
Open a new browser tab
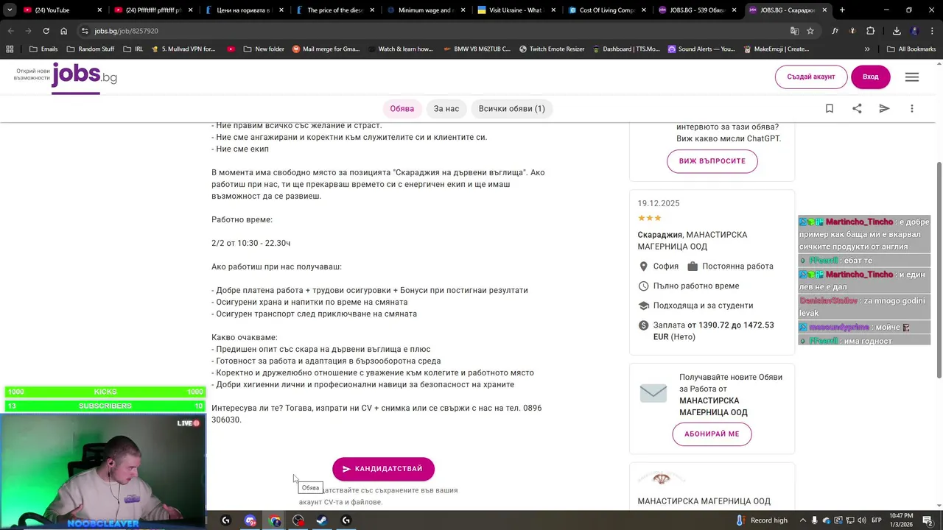click(842, 10)
